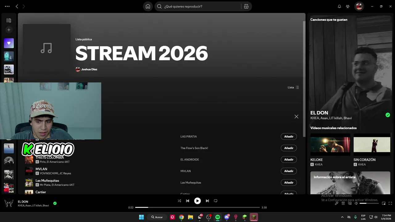395x222 pixels.
Task: Open Joshua Díaz profile link
Action: [89, 69]
